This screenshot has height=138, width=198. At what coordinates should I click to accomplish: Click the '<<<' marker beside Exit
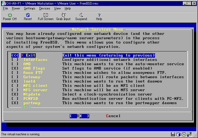[x=15, y=55]
